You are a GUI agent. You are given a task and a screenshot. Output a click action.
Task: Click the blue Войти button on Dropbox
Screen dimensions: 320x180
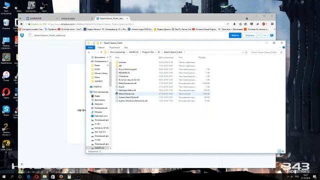click(x=235, y=35)
